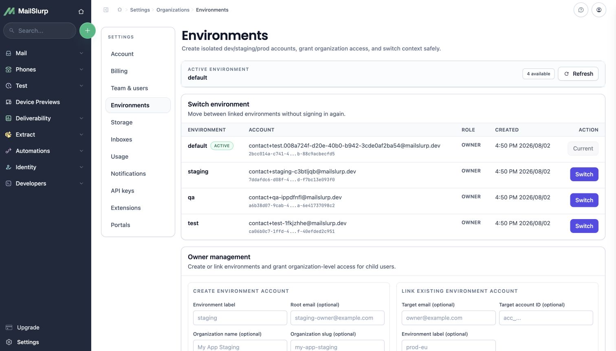
Task: Open Account settings page
Action: 138,54
